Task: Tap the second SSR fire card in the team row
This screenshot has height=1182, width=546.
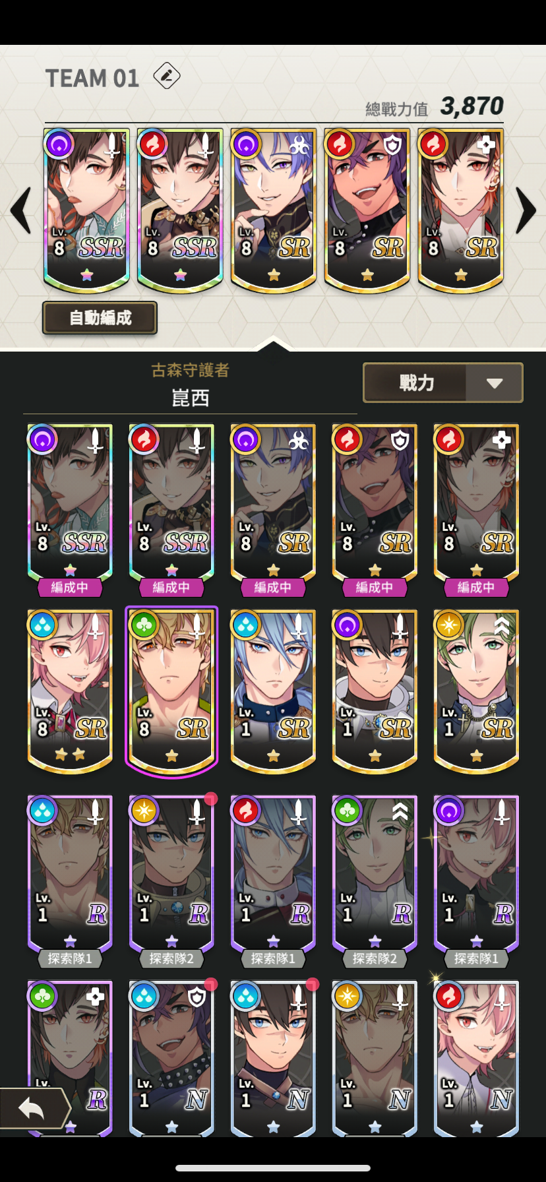Action: [x=180, y=210]
